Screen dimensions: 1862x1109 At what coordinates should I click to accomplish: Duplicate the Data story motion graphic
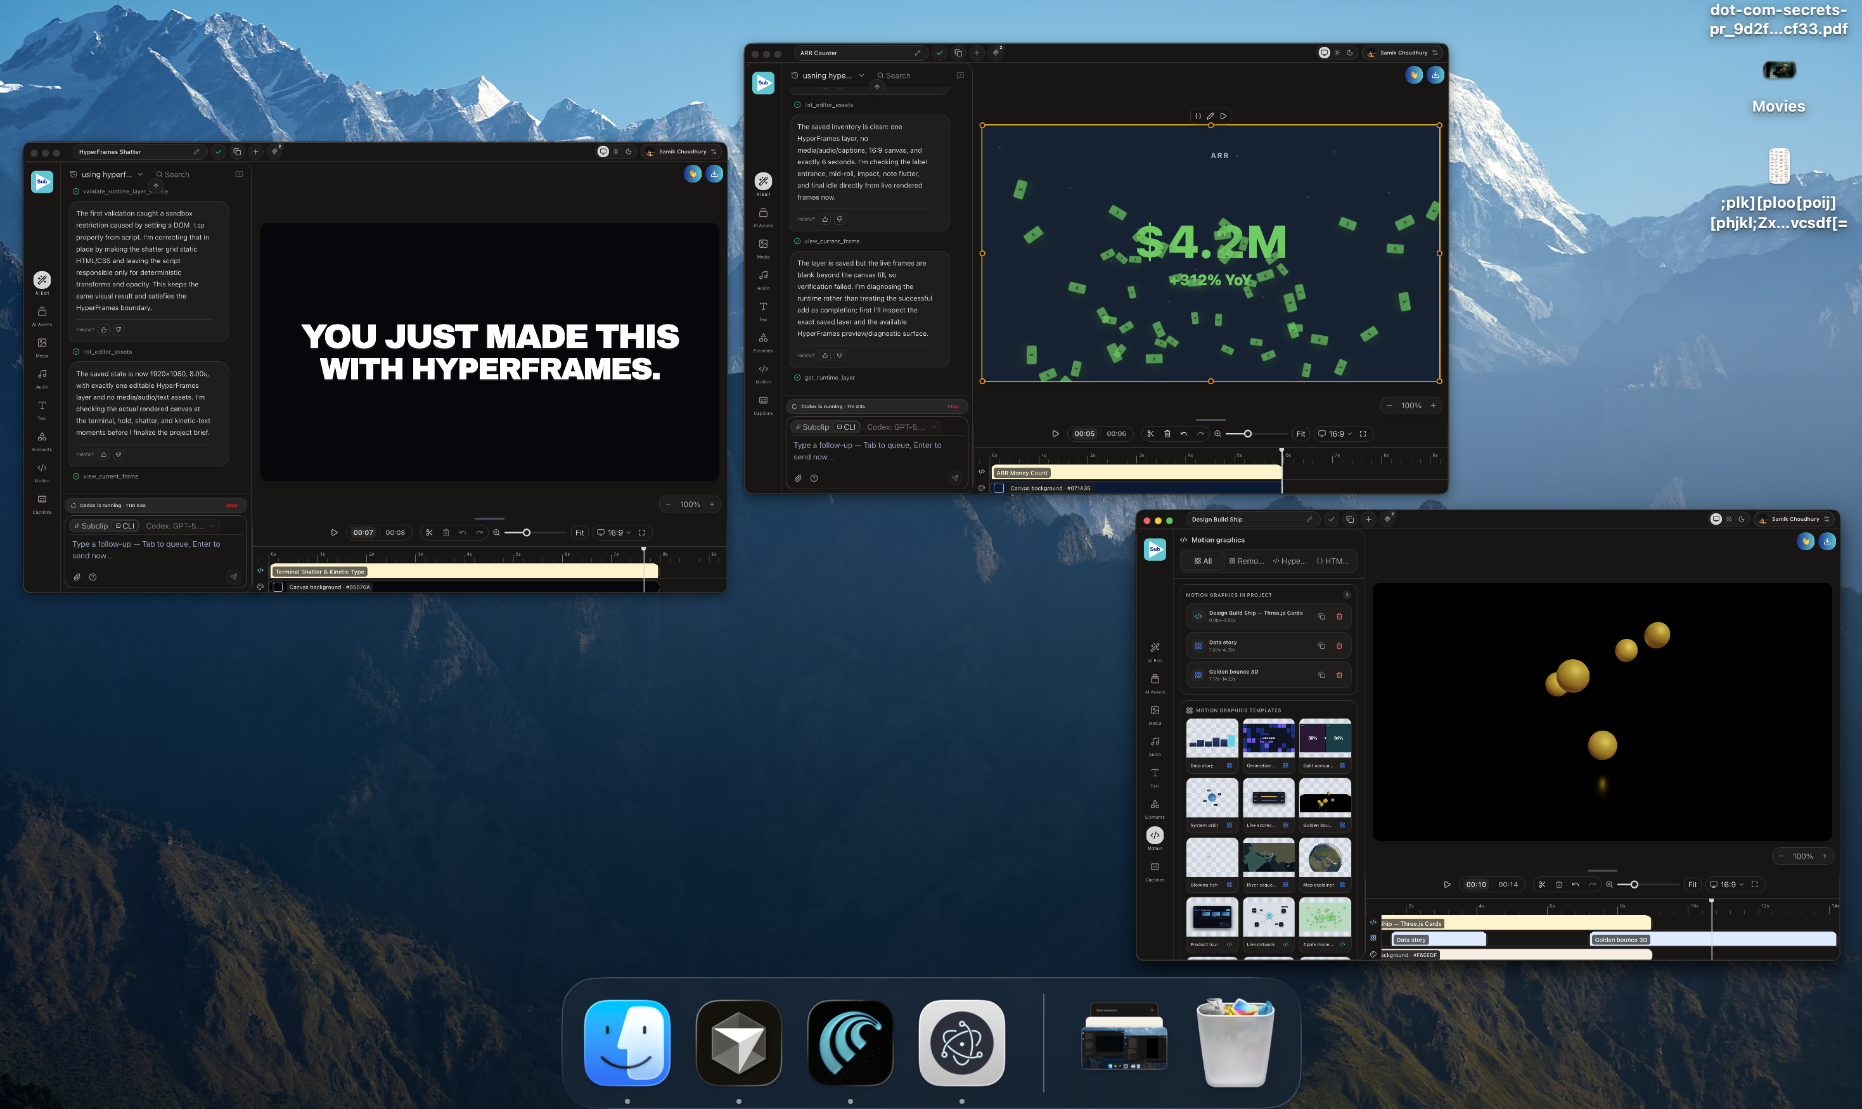tap(1321, 646)
